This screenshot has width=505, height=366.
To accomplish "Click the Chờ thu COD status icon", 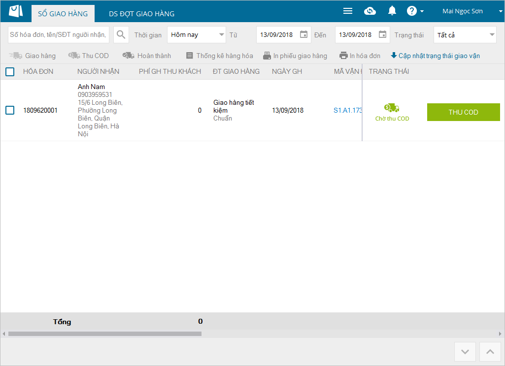I will [x=392, y=108].
